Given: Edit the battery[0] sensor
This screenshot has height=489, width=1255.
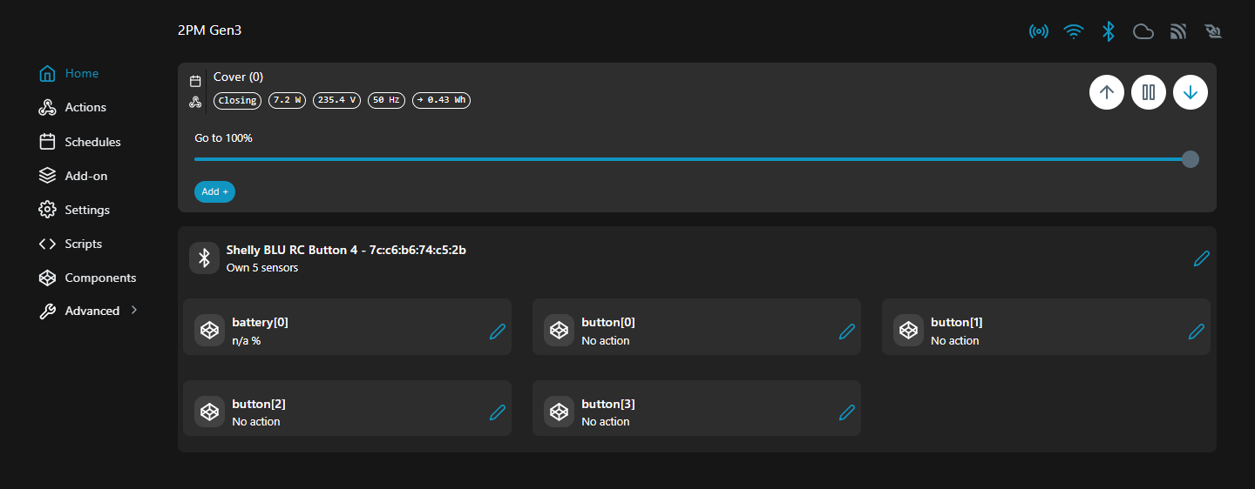Looking at the screenshot, I should click(497, 332).
